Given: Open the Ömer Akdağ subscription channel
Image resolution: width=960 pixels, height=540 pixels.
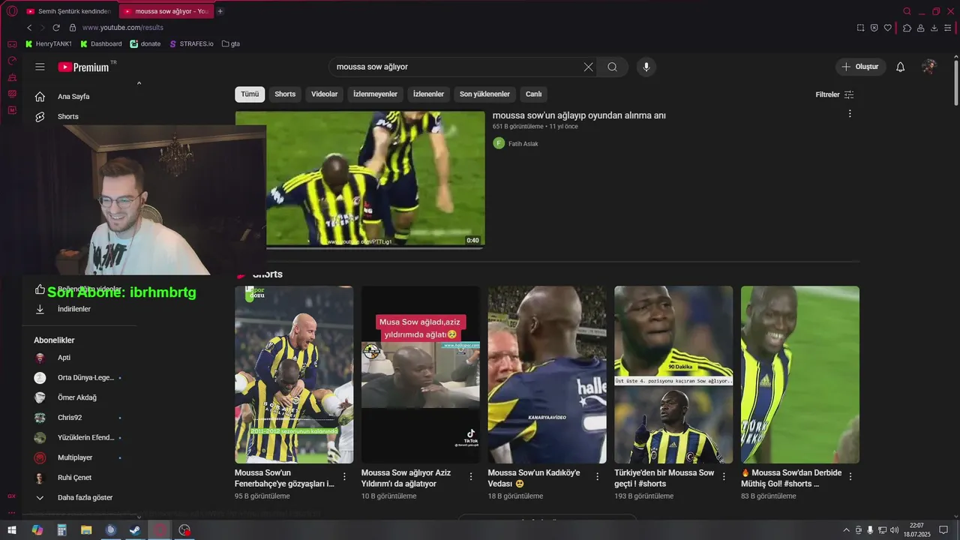Looking at the screenshot, I should tap(79, 397).
